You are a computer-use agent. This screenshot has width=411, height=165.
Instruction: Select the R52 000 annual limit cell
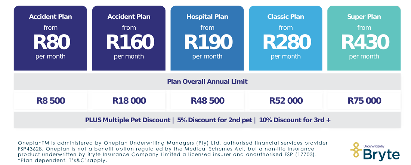pyautogui.click(x=286, y=101)
